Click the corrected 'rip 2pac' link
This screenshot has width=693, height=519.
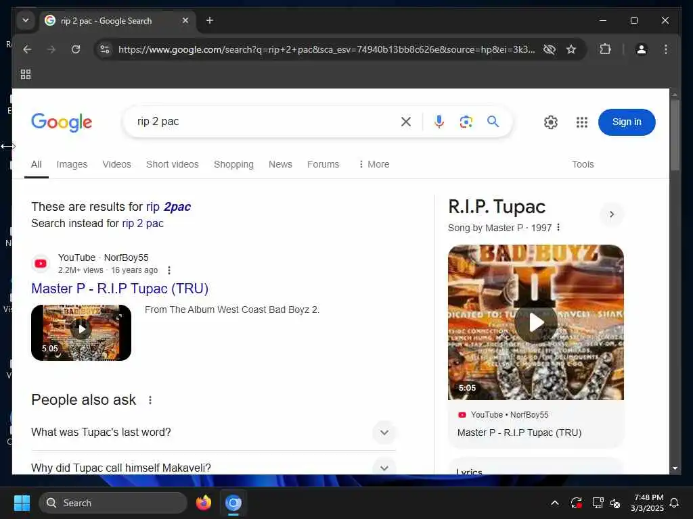click(x=169, y=207)
